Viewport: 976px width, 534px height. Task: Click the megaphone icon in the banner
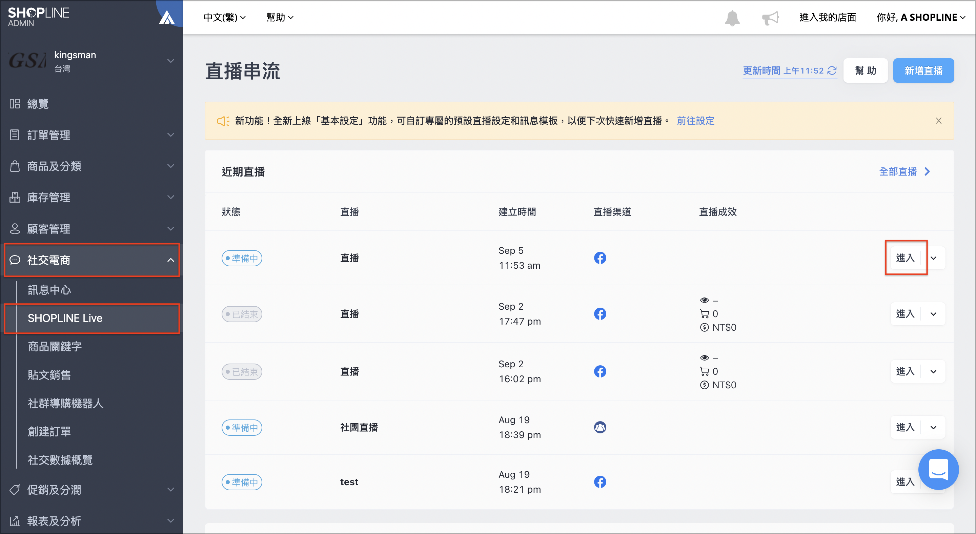[223, 121]
